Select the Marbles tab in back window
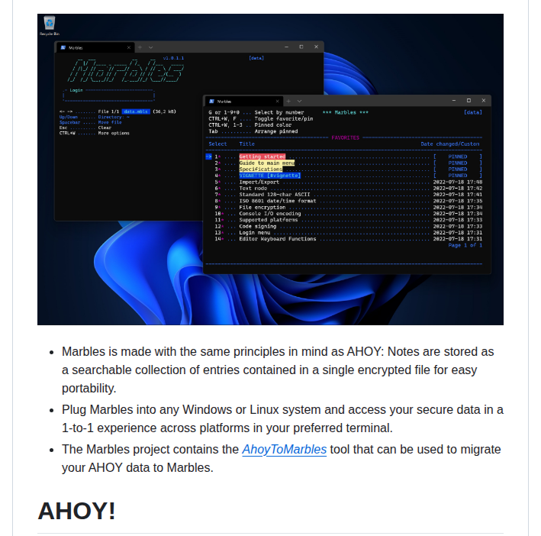Image resolution: width=541 pixels, height=536 pixels. (x=95, y=47)
